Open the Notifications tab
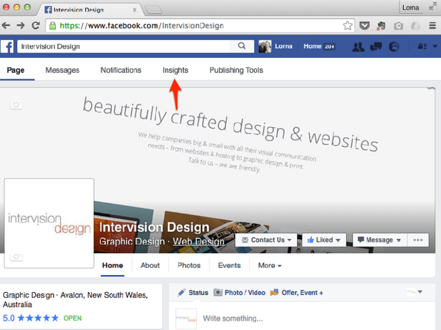Screen dimensions: 441x330 coord(121,70)
